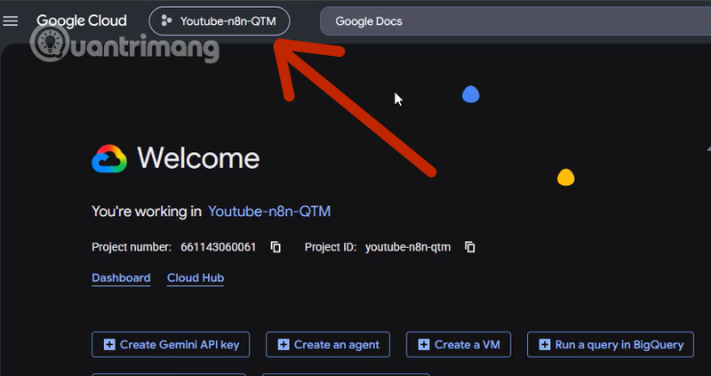Click the Google Cloud logo

click(x=82, y=20)
